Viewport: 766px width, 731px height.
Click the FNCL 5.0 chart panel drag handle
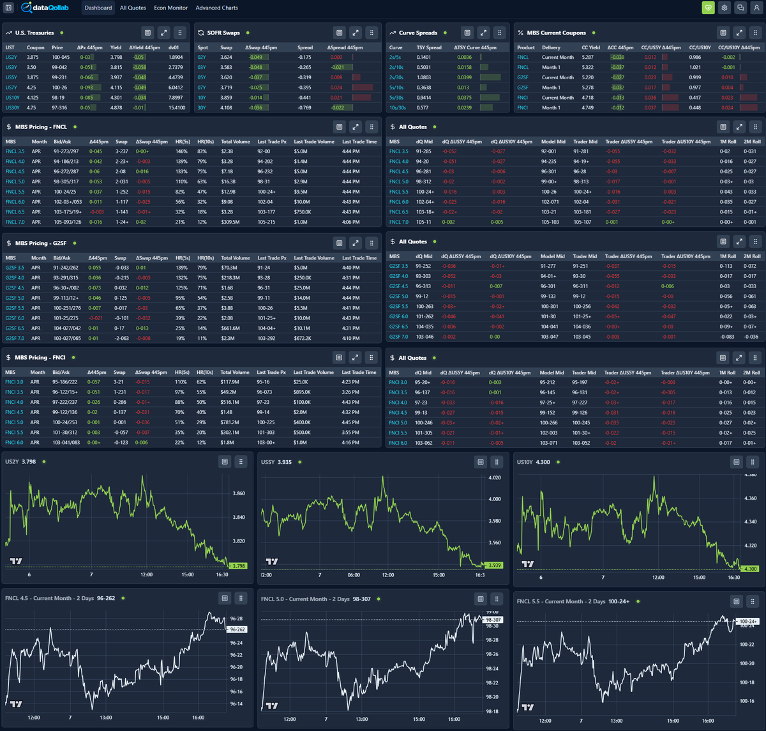pos(497,599)
